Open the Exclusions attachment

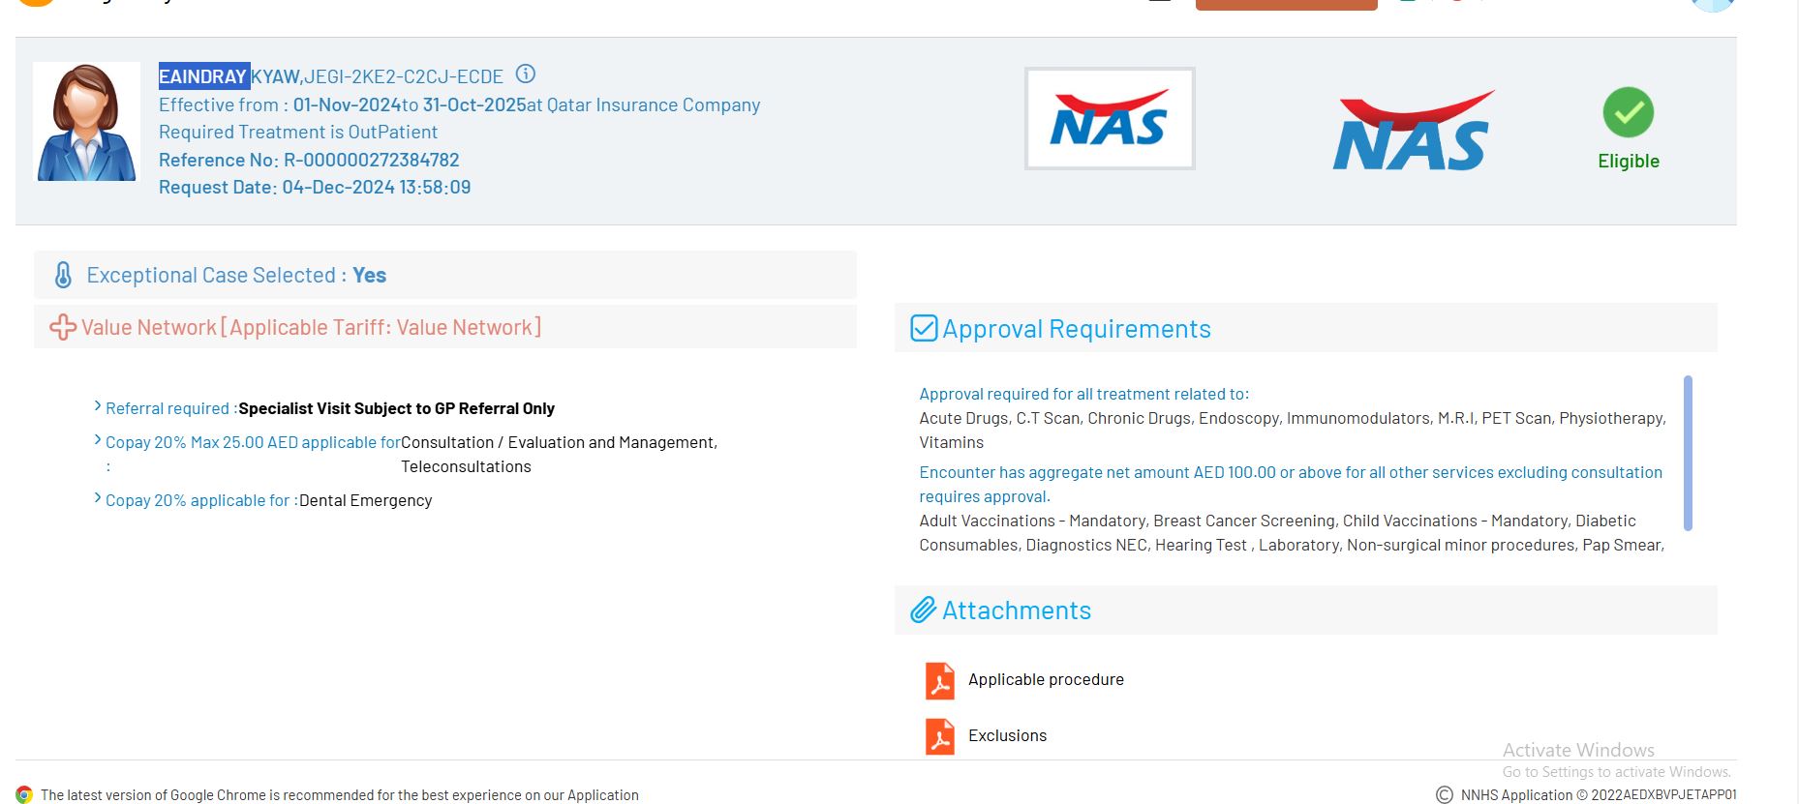tap(1007, 736)
